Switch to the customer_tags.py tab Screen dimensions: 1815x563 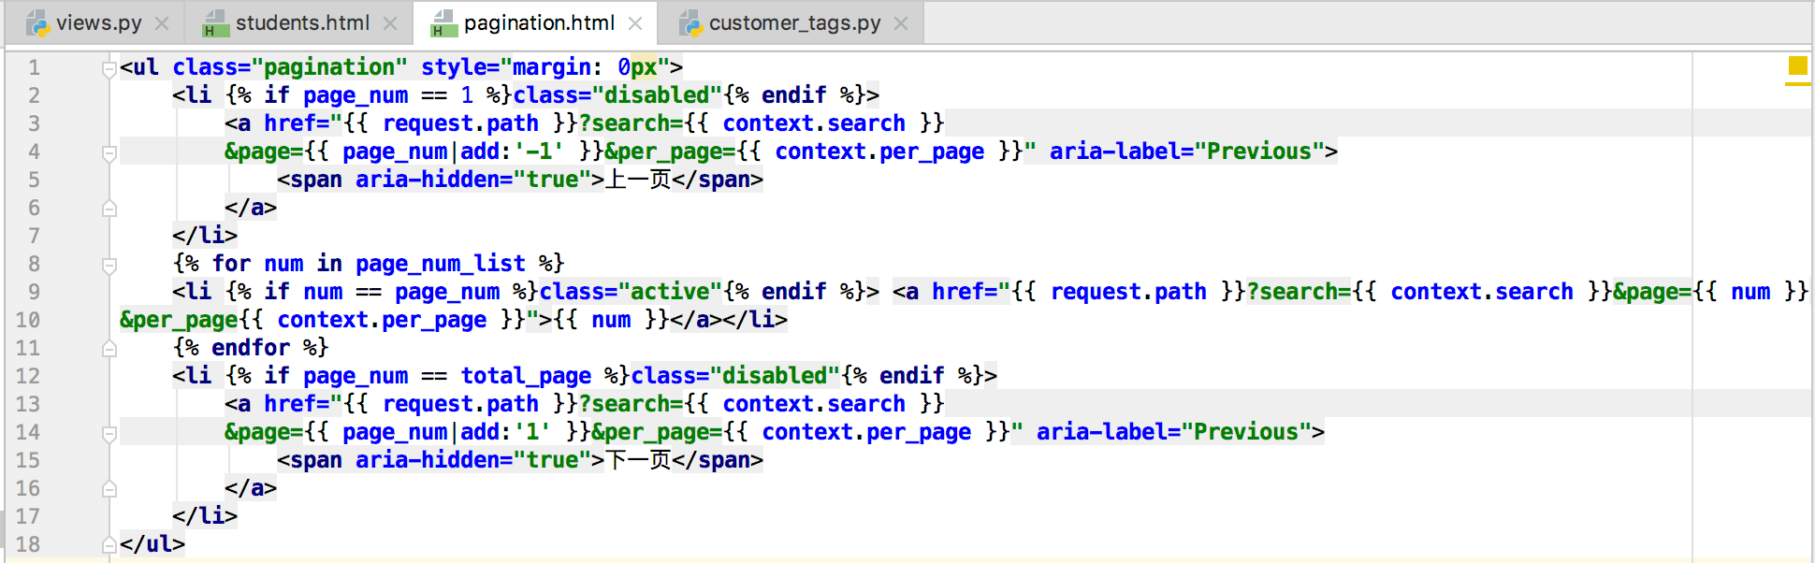pyautogui.click(x=794, y=23)
